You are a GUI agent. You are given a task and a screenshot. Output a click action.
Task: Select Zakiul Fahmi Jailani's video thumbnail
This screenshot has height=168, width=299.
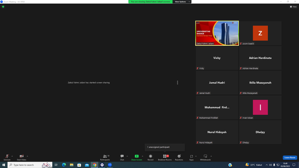point(217,33)
